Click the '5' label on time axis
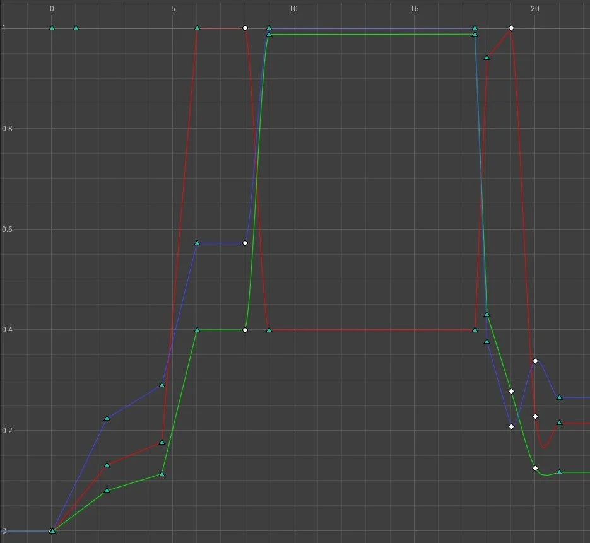This screenshot has width=590, height=543. pos(173,9)
